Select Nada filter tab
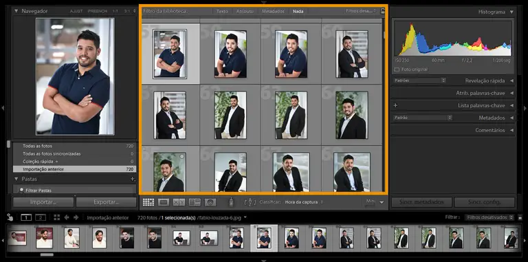Viewport: 528px width, 262px height. tap(298, 11)
